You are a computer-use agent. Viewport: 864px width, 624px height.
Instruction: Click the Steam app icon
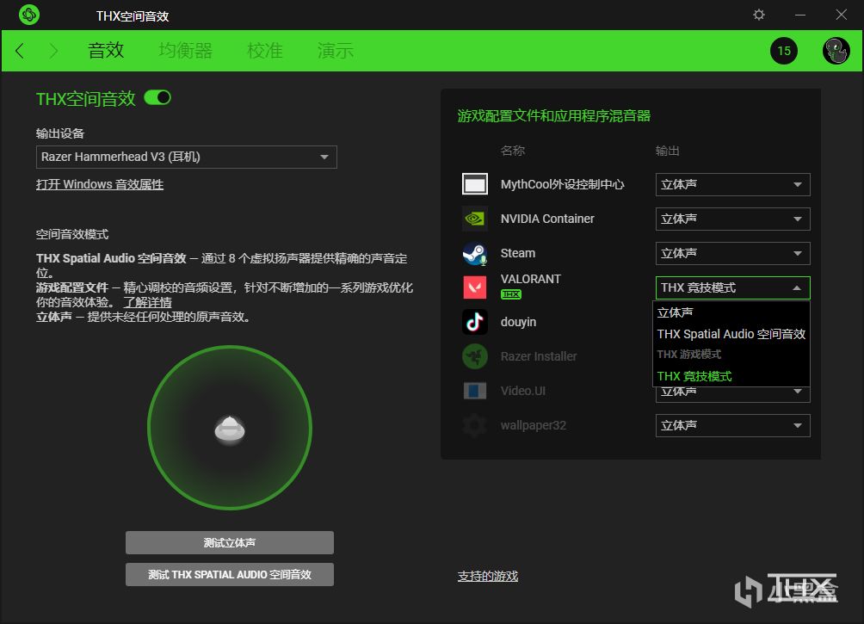(474, 253)
